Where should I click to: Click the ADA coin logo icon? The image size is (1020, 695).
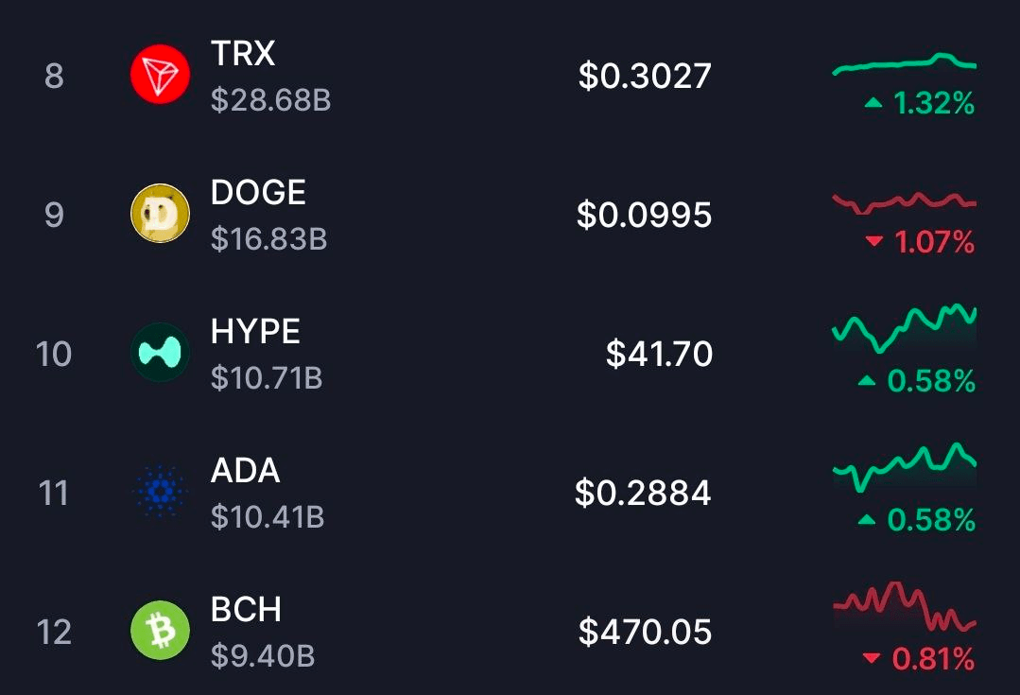tap(160, 492)
